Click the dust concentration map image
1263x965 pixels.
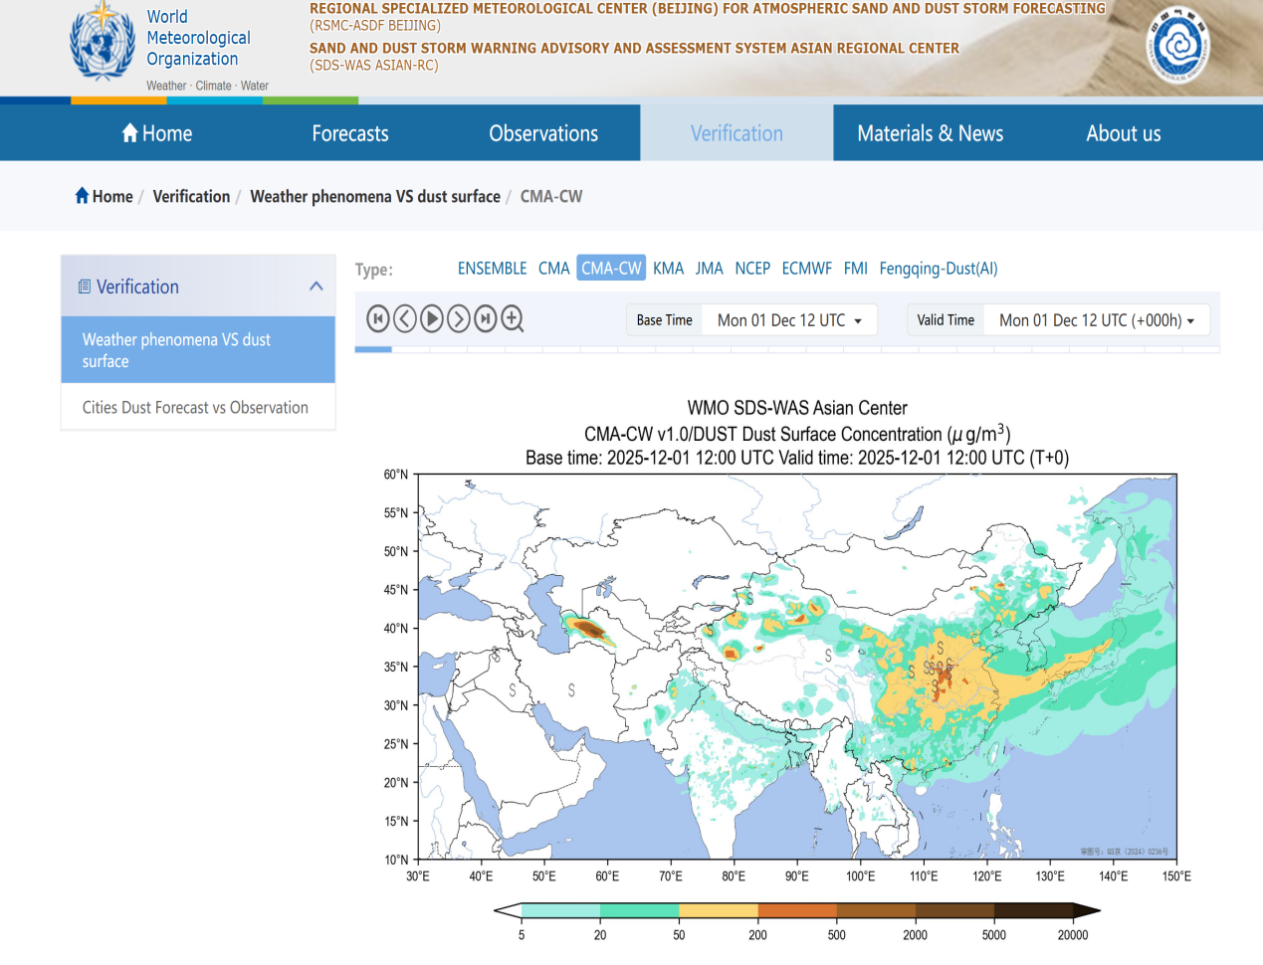pos(796,667)
